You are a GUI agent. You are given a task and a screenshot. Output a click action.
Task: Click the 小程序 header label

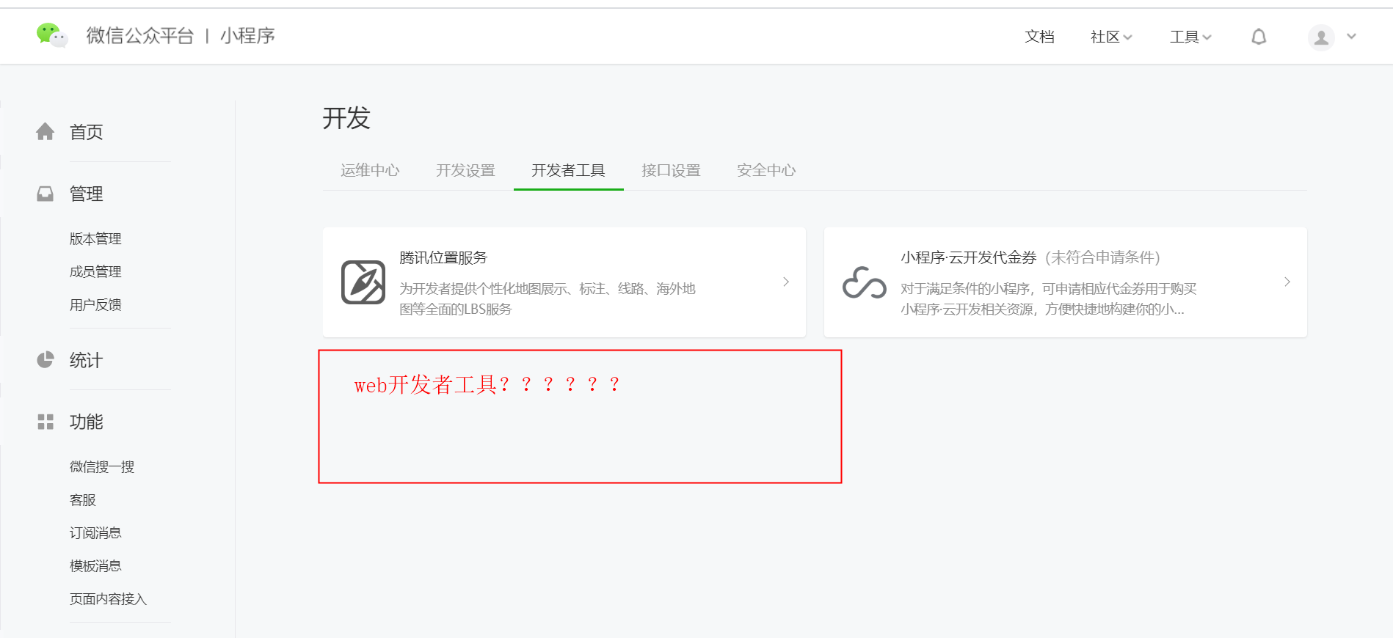point(247,35)
